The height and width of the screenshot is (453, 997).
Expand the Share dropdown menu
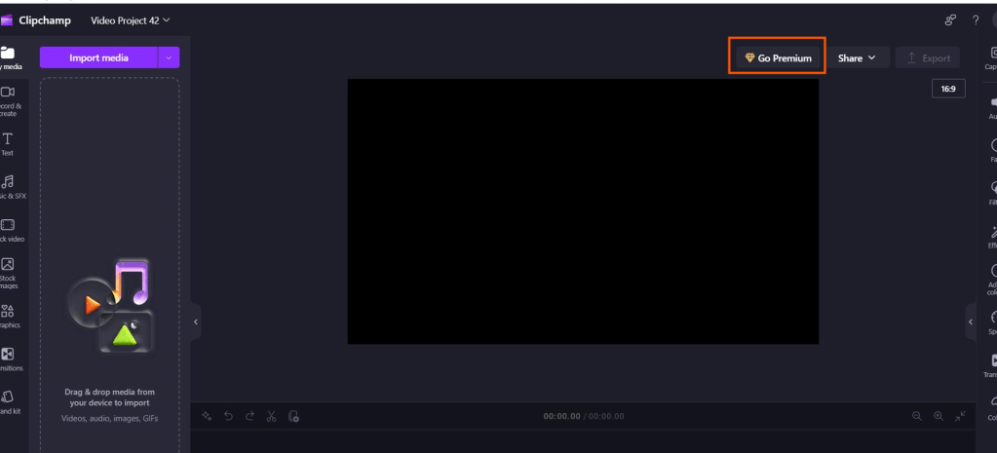click(x=857, y=58)
